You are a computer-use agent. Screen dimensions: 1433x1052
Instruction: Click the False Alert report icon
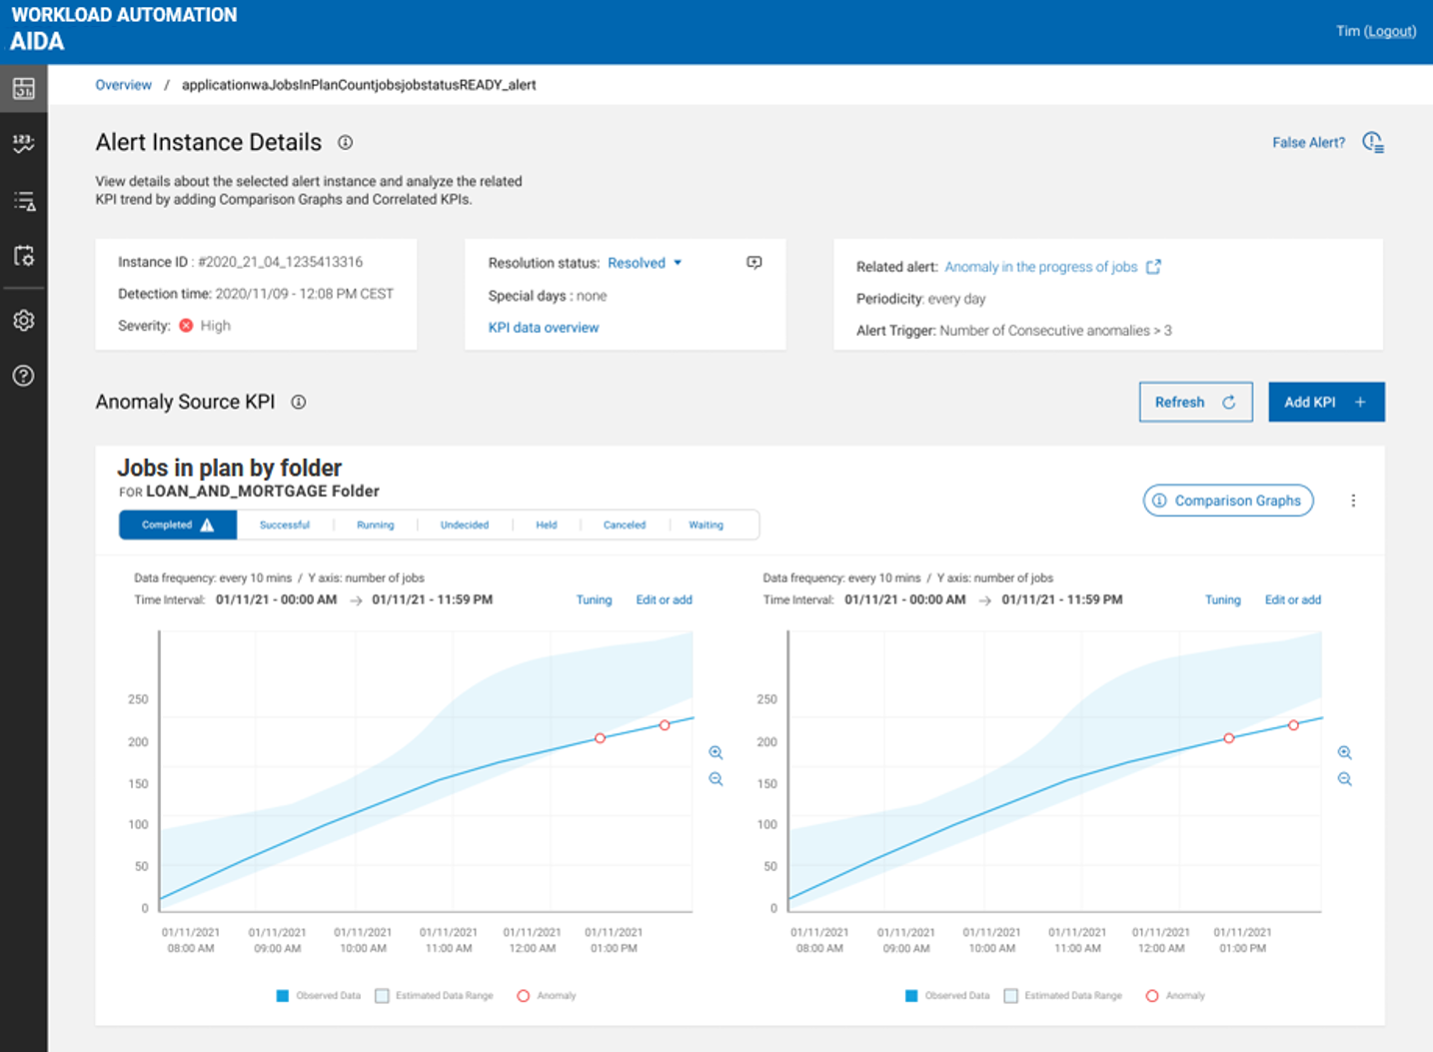tap(1373, 143)
